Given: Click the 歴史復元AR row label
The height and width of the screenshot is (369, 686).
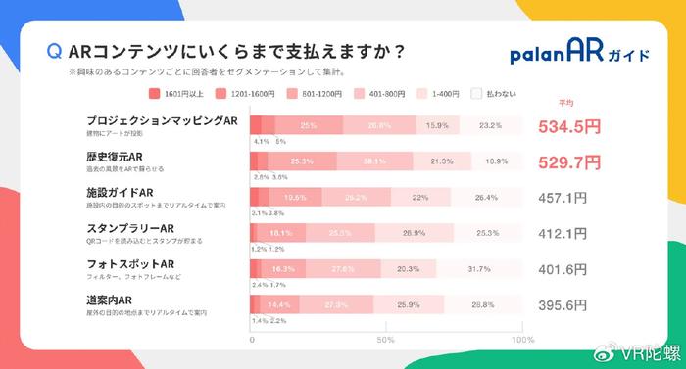Looking at the screenshot, I should pos(115,157).
